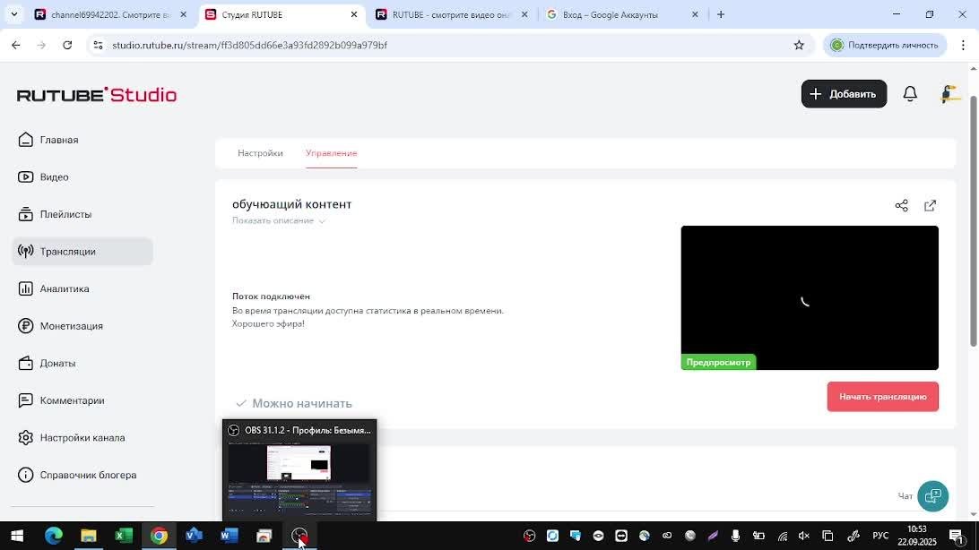
Task: Click the OBS Studio taskbar icon
Action: point(299,536)
